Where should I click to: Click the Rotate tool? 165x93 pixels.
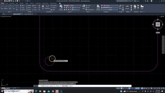click(x=29, y=6)
